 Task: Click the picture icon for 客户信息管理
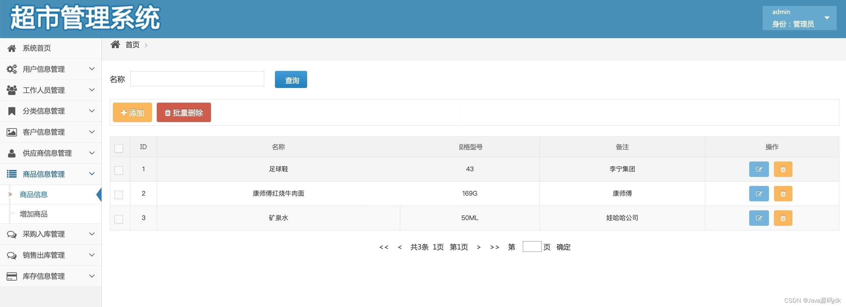(x=12, y=132)
